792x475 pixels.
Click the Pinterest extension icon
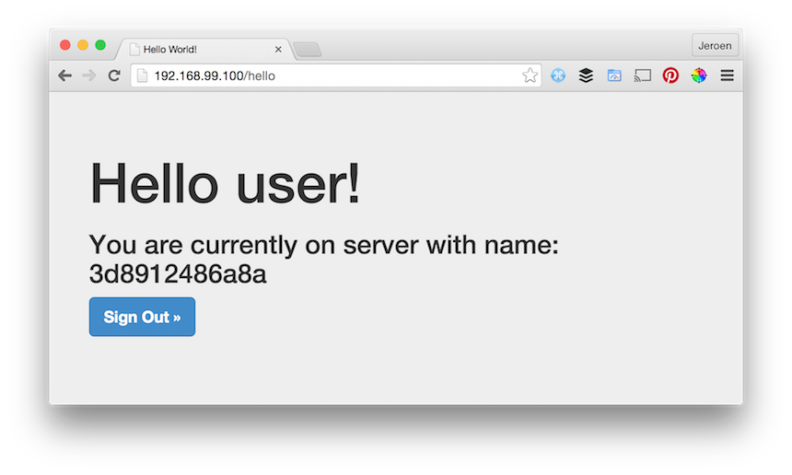[x=670, y=75]
